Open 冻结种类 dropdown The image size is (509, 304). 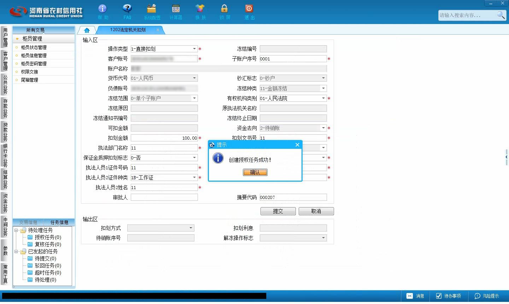pyautogui.click(x=323, y=88)
